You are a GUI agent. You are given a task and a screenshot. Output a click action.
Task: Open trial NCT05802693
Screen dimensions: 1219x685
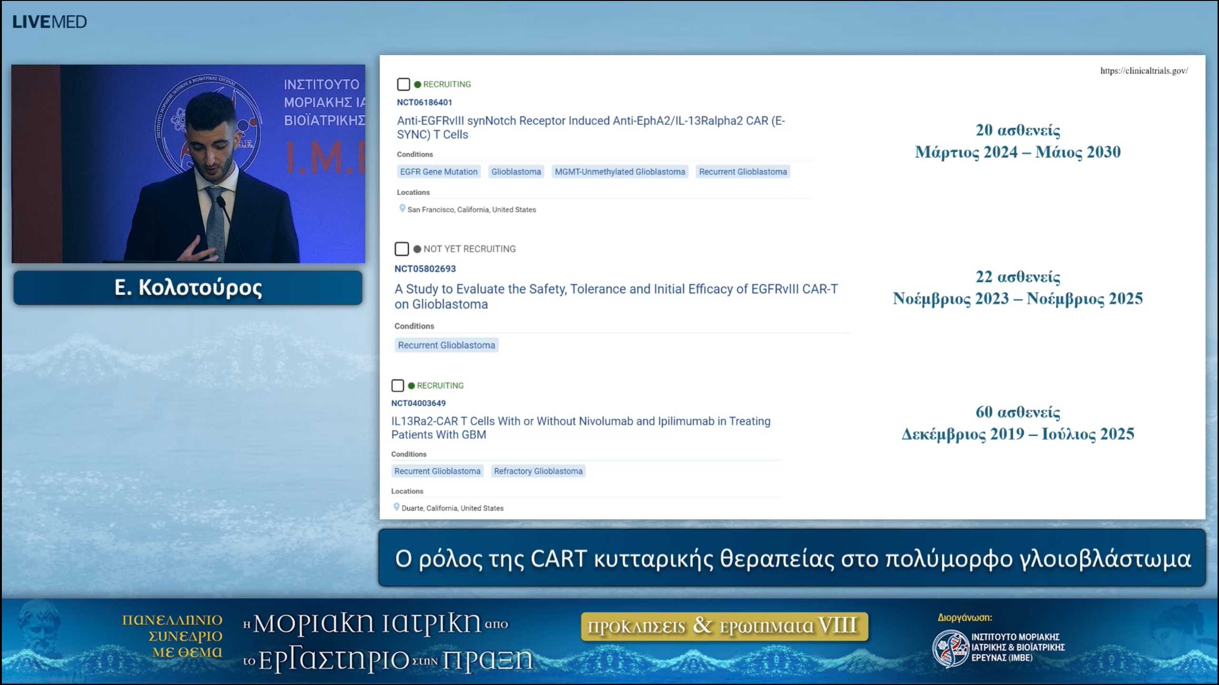coord(425,268)
